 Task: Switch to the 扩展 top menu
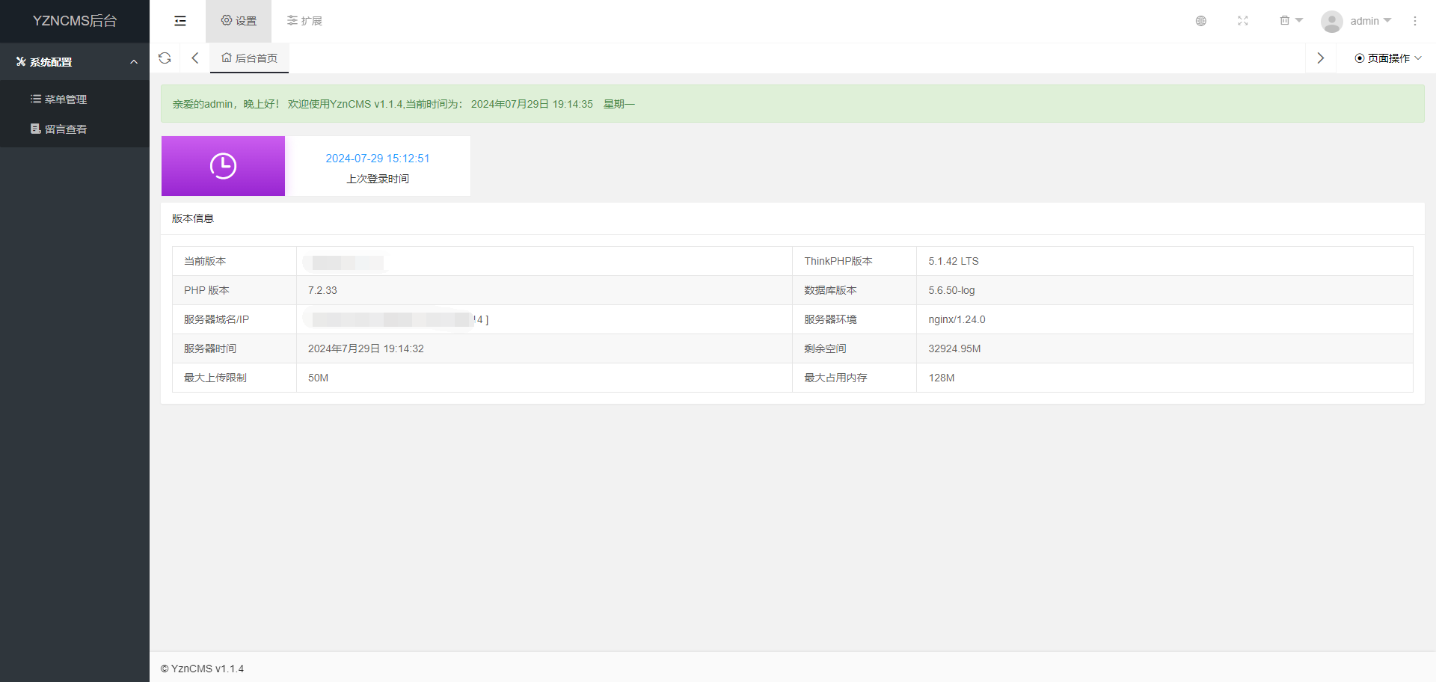click(304, 21)
